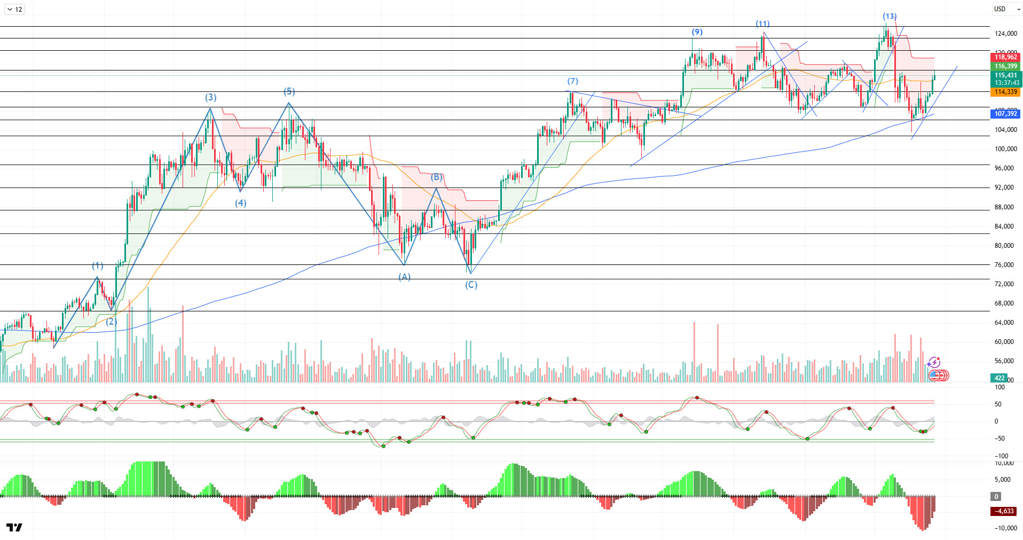The image size is (1023, 540).
Task: Click the wave label (11) marker
Action: [762, 24]
